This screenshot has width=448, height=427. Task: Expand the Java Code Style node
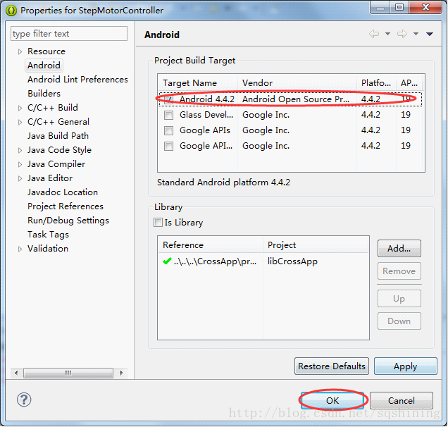coord(20,150)
